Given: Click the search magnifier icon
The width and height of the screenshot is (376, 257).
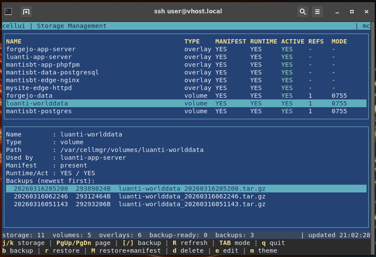Looking at the screenshot, I should point(303,12).
